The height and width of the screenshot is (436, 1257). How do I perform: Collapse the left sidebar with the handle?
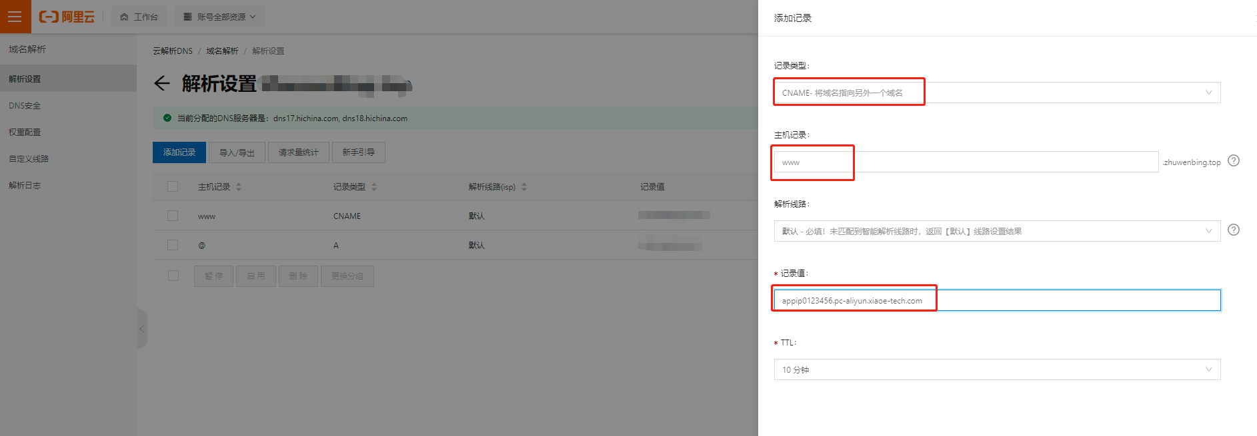coord(141,329)
